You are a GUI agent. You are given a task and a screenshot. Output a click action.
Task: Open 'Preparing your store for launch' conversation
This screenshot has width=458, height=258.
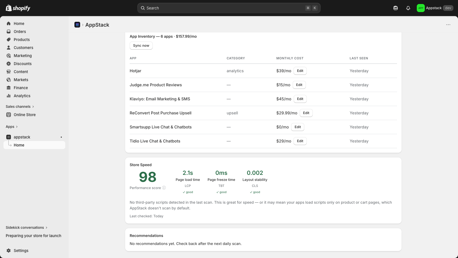(33, 236)
